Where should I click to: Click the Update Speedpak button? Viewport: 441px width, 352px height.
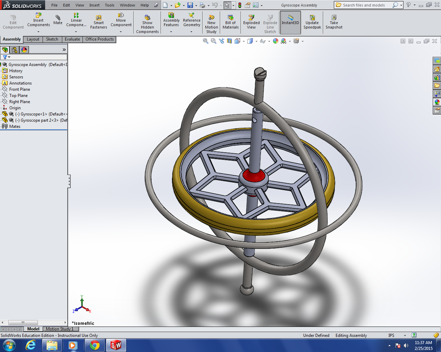point(312,21)
